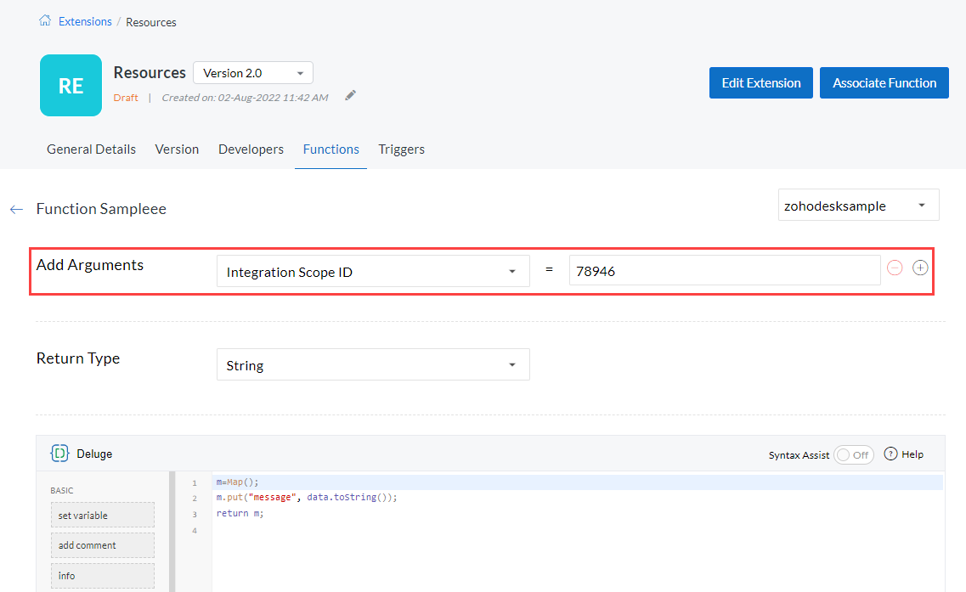Switch to the Triggers tab
The height and width of the screenshot is (592, 966).
tap(401, 149)
